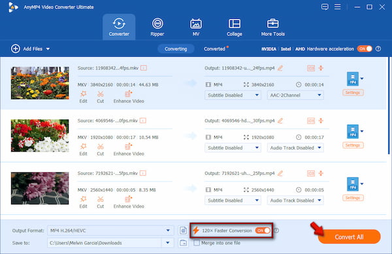
Task: Expand the Add Files dropdown arrow
Action: coord(48,49)
